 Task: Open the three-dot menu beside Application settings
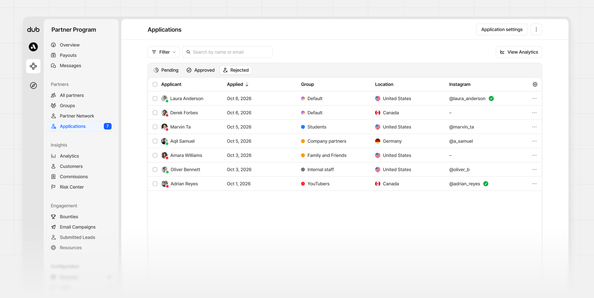coord(536,29)
